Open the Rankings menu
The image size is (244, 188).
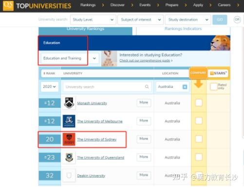(x=88, y=5)
